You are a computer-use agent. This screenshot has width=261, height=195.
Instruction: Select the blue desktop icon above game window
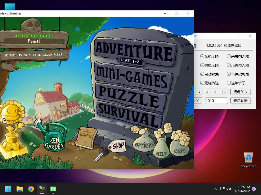tap(10, 7)
